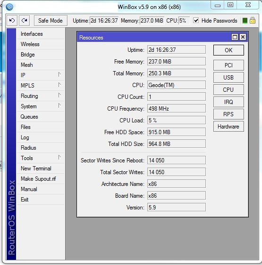Click the Redo arrow icon

point(25,20)
